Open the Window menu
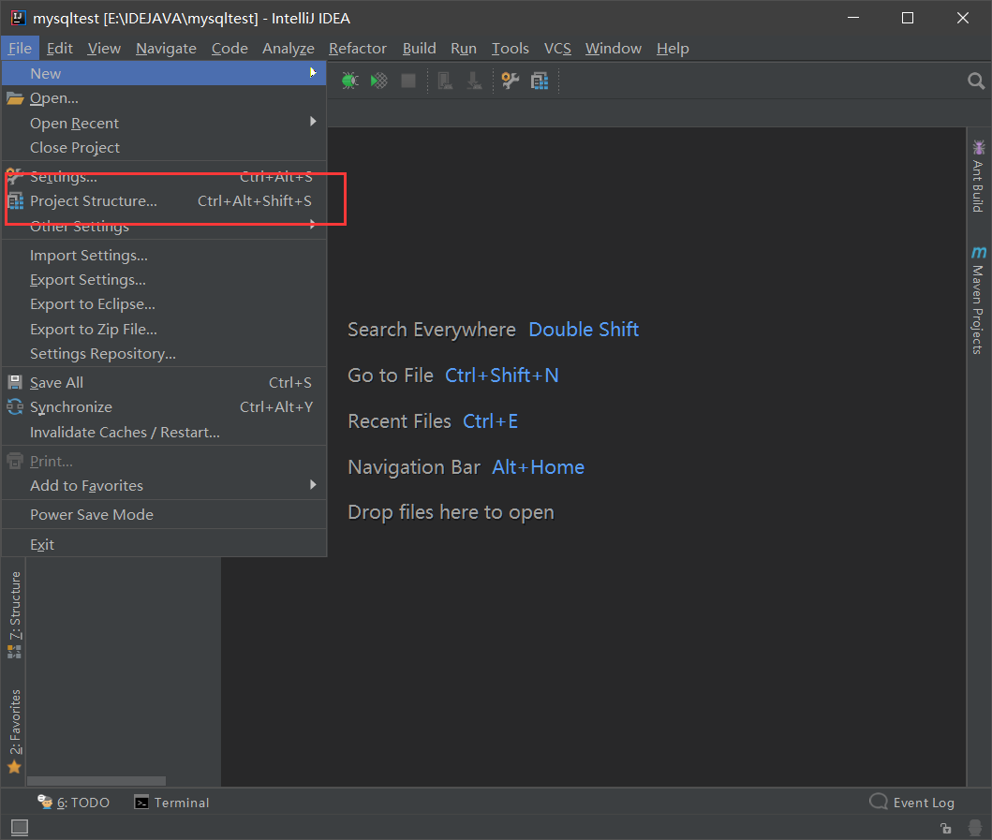Image resolution: width=992 pixels, height=840 pixels. (613, 48)
